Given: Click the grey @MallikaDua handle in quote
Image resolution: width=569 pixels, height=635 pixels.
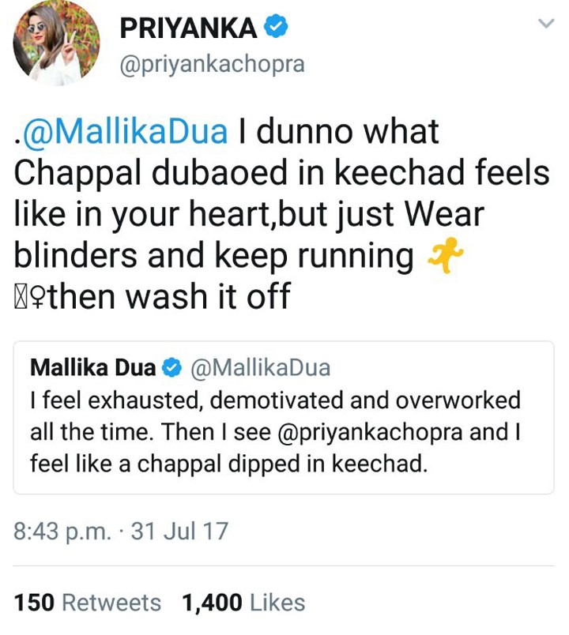Looking at the screenshot, I should (x=260, y=367).
